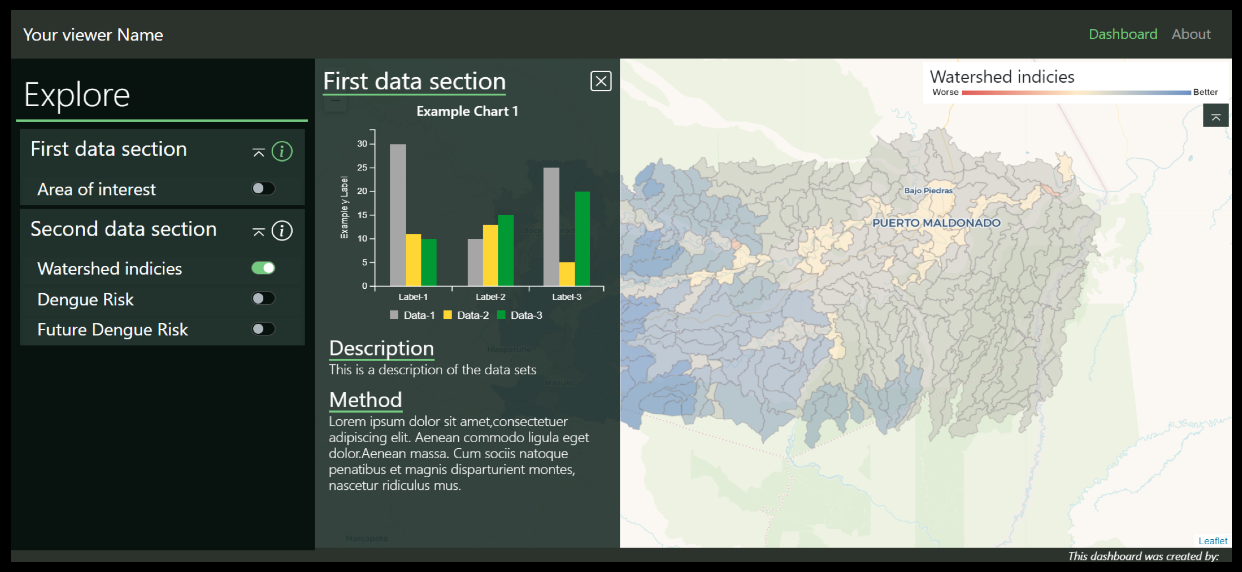The image size is (1242, 572).
Task: Click the Puerto Maldonado label on map
Action: pos(936,223)
